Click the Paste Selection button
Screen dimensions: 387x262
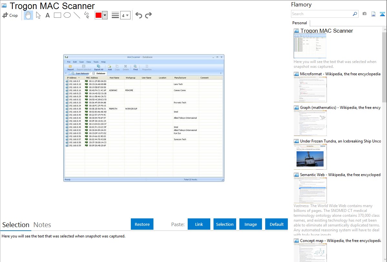point(225,224)
